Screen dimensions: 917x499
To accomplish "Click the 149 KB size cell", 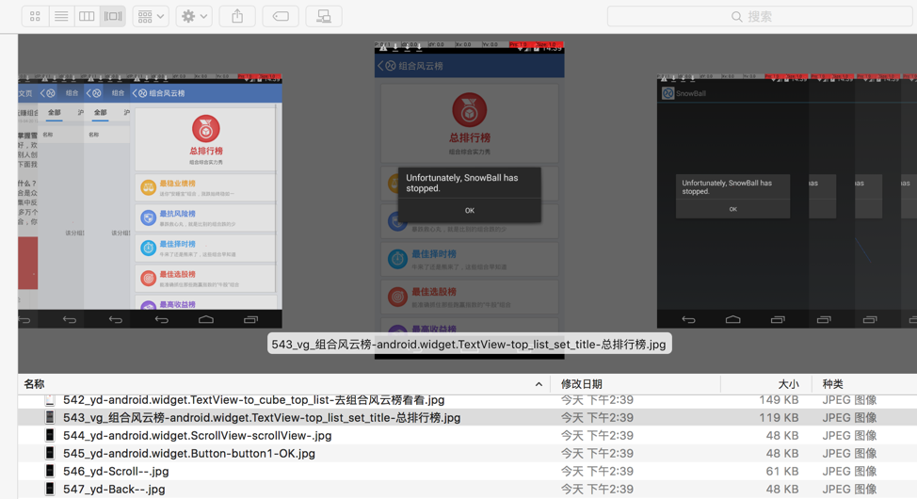I will coord(779,400).
